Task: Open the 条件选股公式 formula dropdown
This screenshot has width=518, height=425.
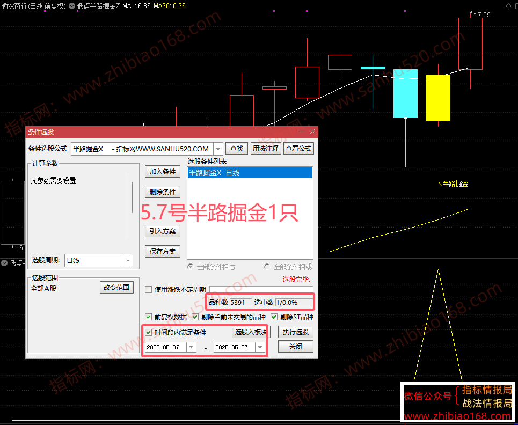Action: (x=218, y=149)
